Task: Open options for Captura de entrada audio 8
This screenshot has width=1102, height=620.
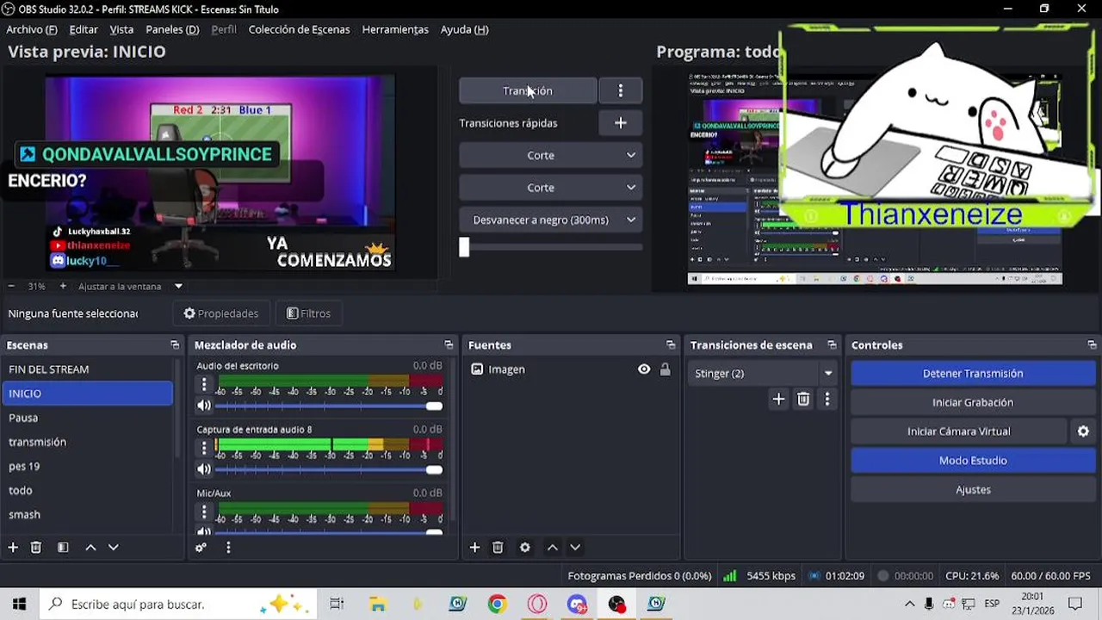Action: tap(204, 448)
